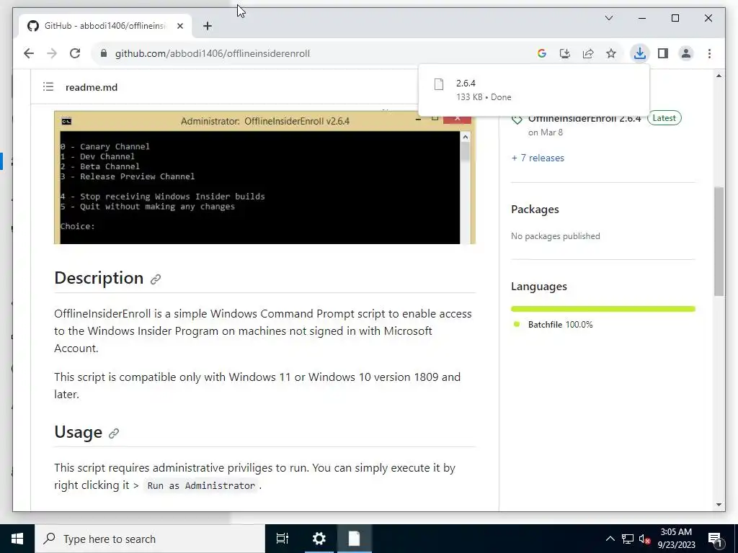Screen dimensions: 738x553
Task: Open the readme.md outline list icon
Action: pyautogui.click(x=48, y=86)
